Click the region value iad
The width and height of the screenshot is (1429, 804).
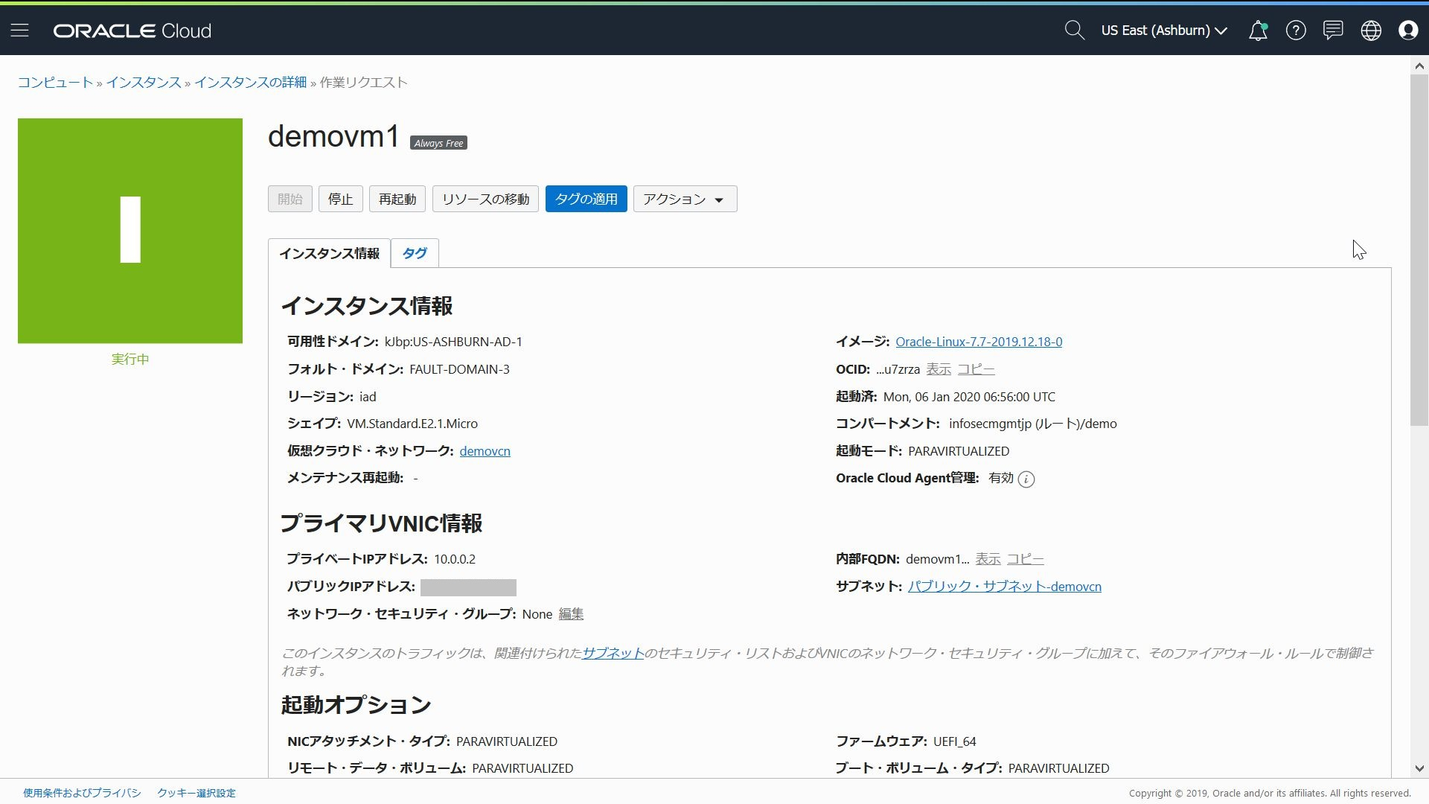(x=368, y=397)
